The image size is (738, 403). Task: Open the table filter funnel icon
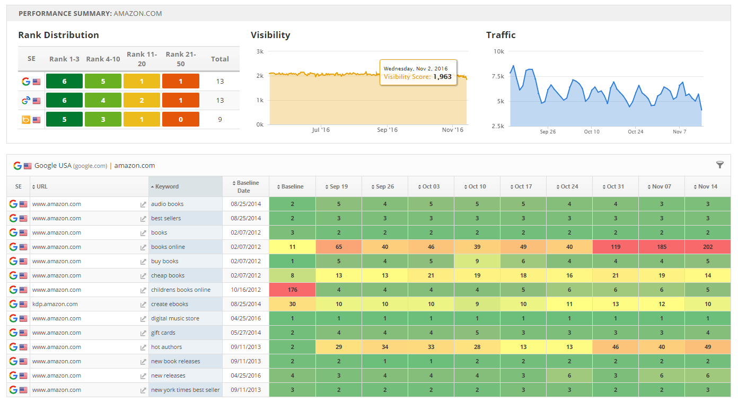(719, 165)
